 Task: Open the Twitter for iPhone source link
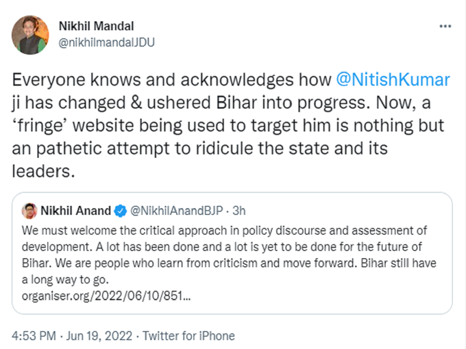(188, 336)
